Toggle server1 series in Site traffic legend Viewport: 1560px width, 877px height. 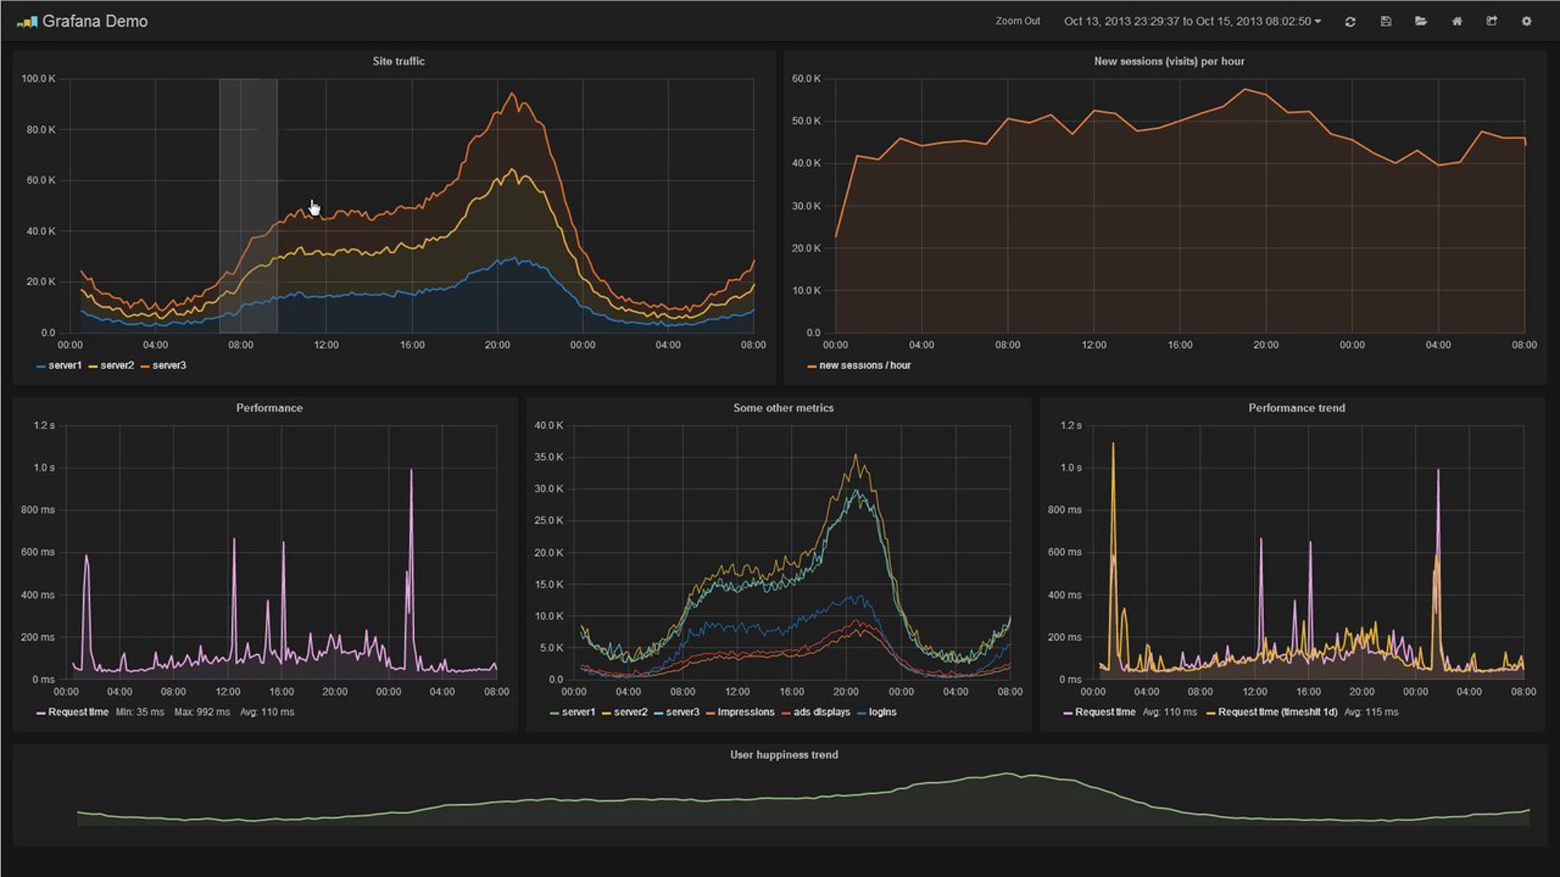pyautogui.click(x=64, y=366)
